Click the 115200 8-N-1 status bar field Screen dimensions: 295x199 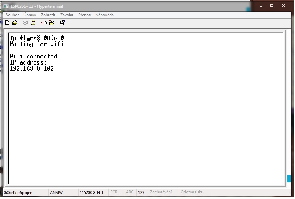pos(92,193)
